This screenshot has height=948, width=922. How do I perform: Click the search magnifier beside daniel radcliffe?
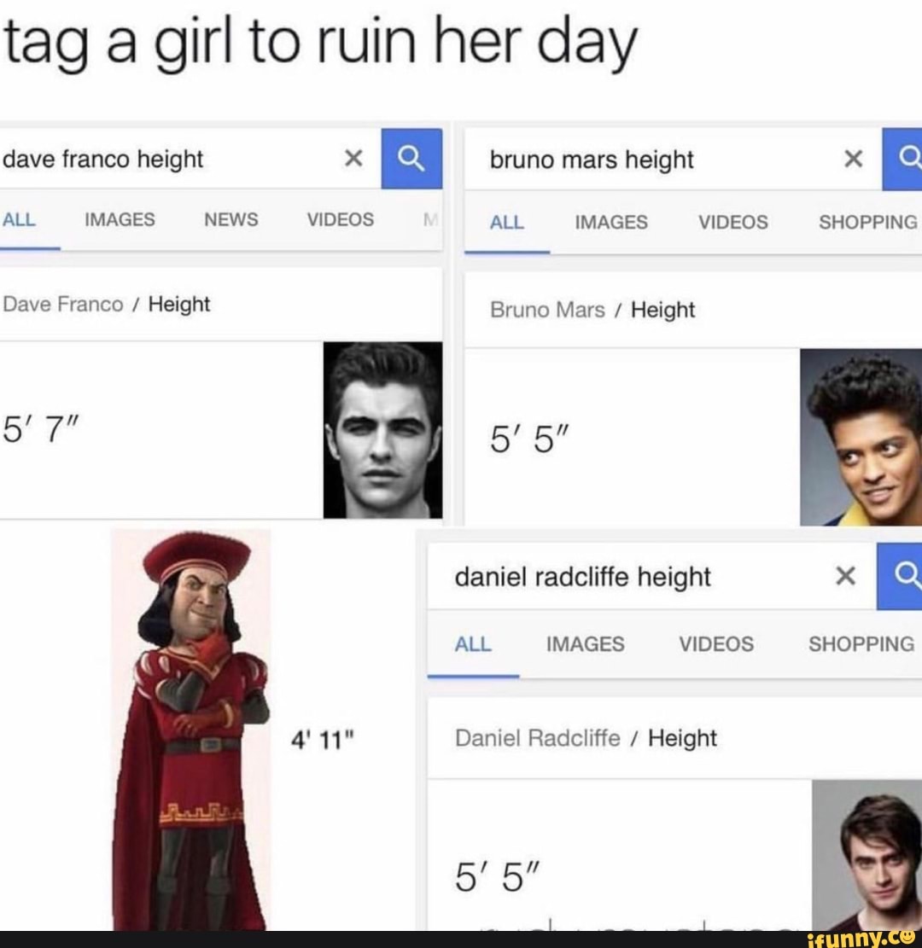[900, 576]
